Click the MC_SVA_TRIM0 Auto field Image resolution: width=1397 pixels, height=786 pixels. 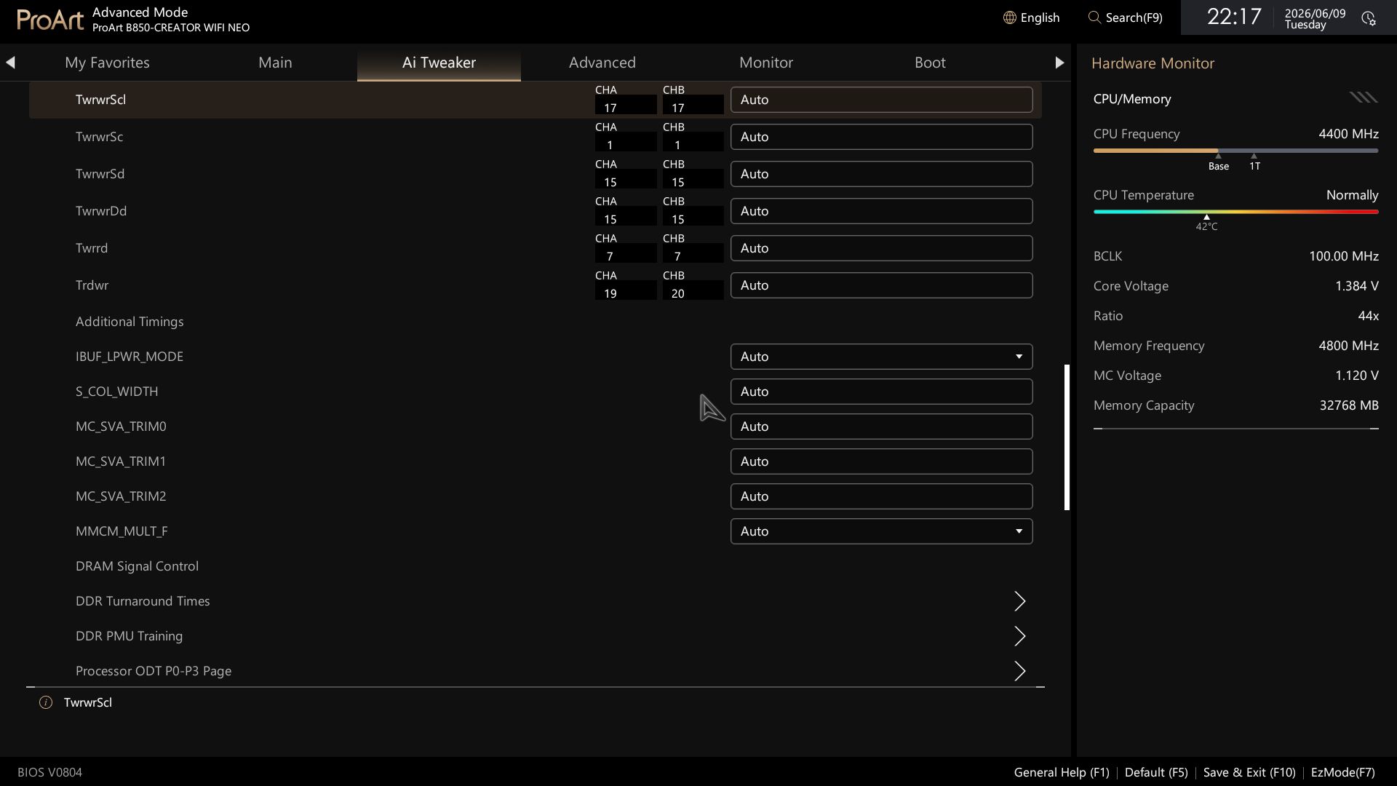coord(881,426)
